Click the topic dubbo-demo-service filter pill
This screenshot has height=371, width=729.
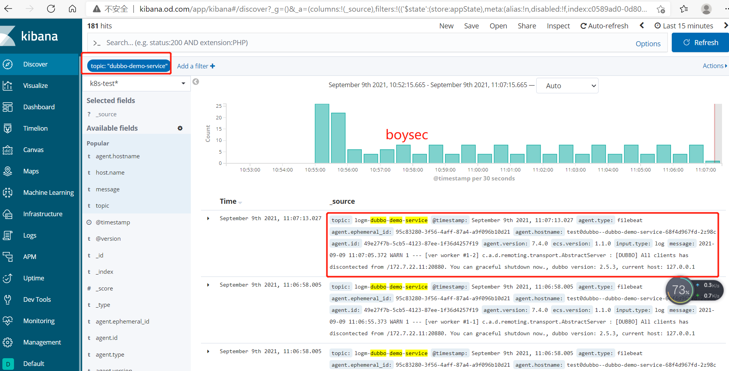click(129, 66)
